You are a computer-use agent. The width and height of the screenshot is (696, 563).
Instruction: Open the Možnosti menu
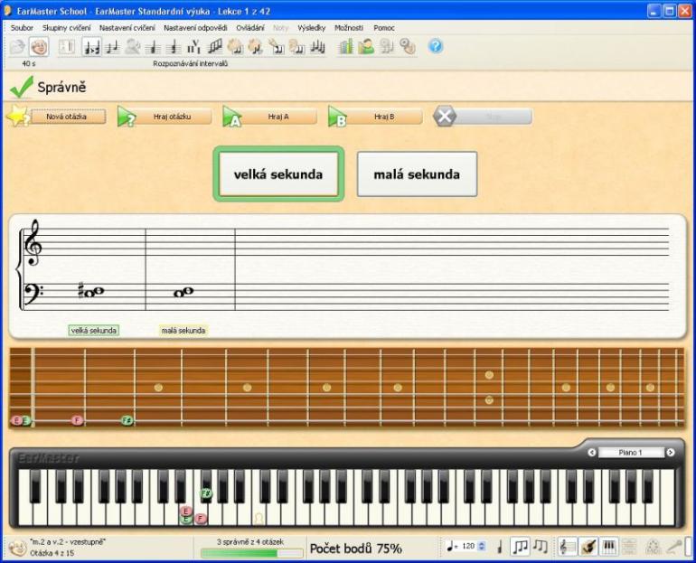[x=349, y=27]
